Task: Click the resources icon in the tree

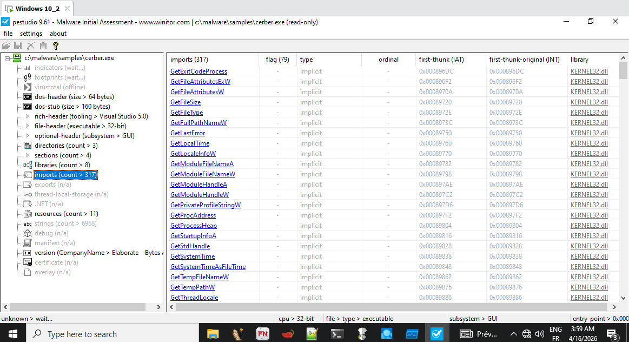Action: 27,214
